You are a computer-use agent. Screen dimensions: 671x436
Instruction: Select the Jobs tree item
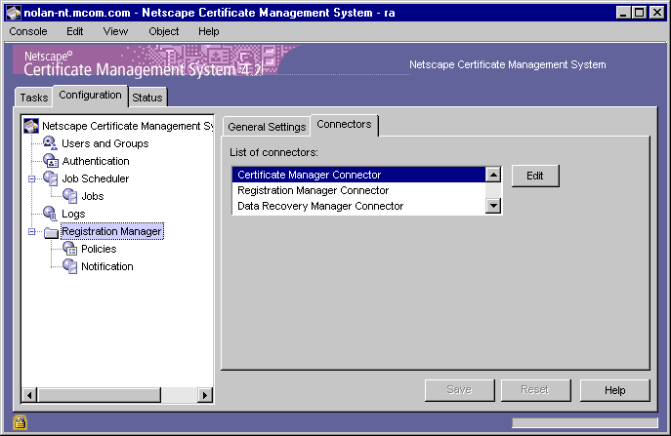point(93,196)
